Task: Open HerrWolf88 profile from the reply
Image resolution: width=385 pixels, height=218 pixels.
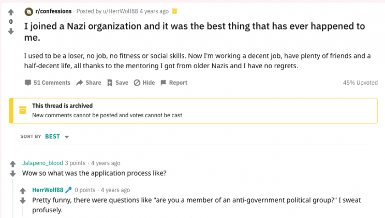Action: point(48,190)
